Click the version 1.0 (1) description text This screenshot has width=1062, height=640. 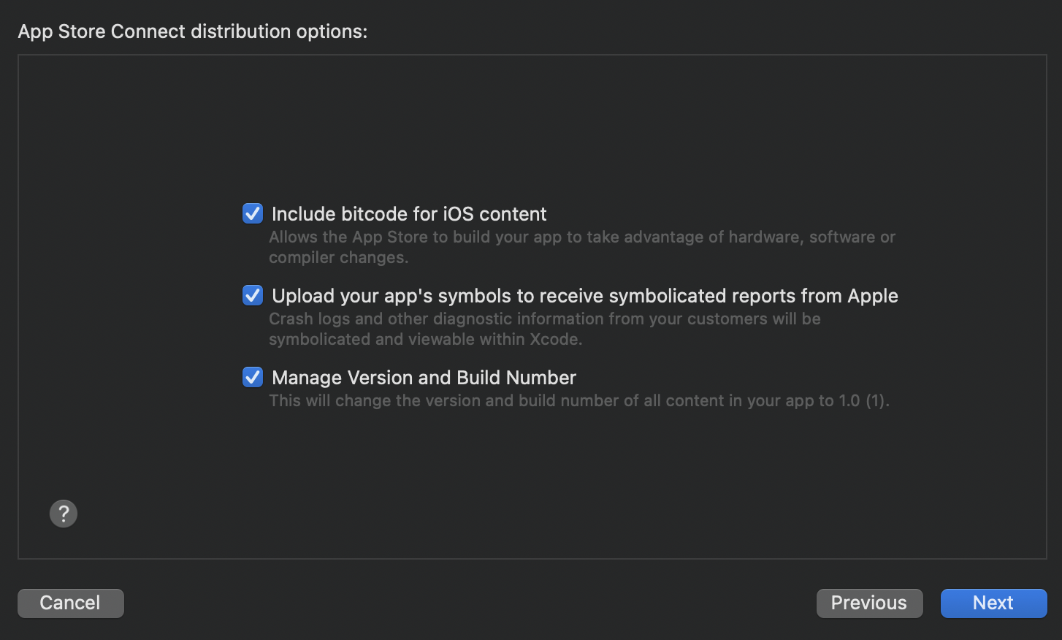click(579, 400)
